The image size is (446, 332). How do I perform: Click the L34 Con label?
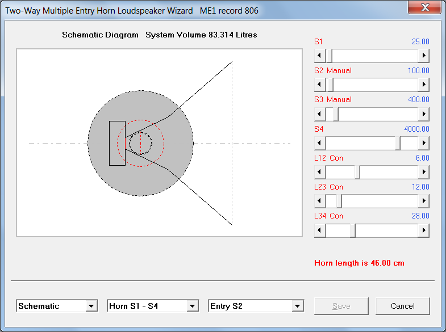[328, 216]
